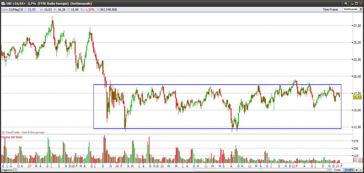Click the 10 year marker on timeline
The height and width of the screenshot is (173, 364).
[x=162, y=166]
